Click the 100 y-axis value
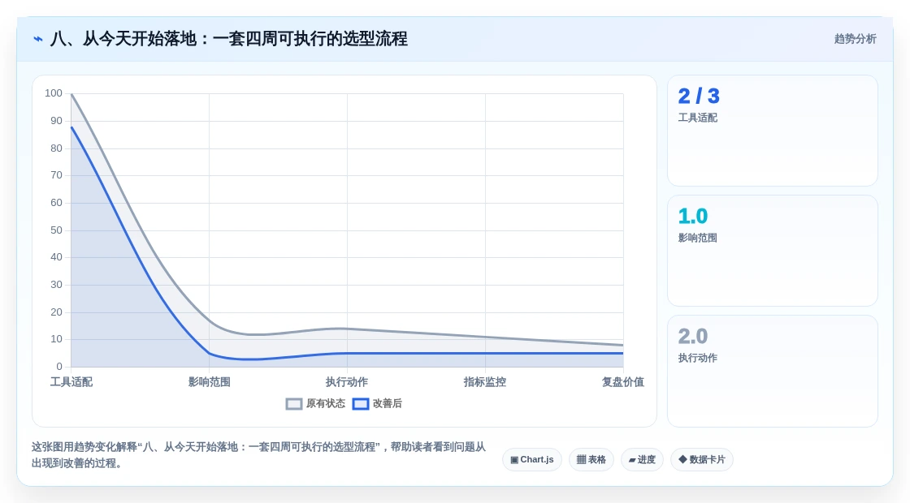This screenshot has height=503, width=910. 54,93
